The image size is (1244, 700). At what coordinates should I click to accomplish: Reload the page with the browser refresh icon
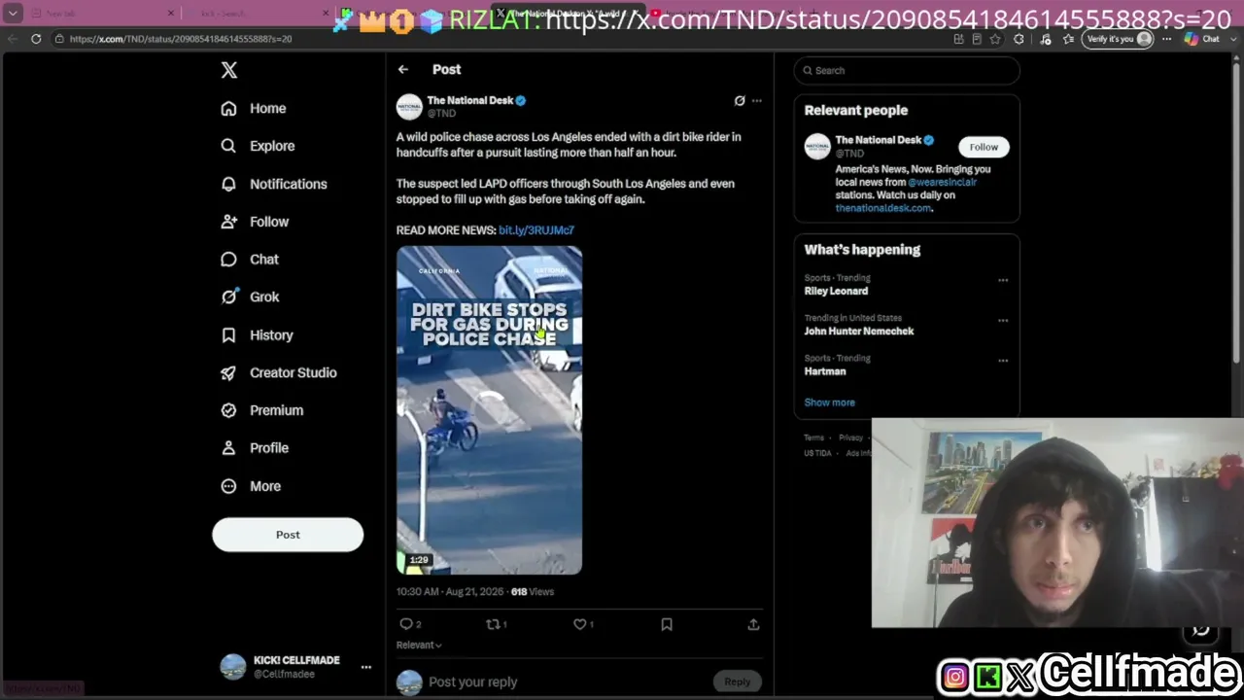pyautogui.click(x=36, y=39)
